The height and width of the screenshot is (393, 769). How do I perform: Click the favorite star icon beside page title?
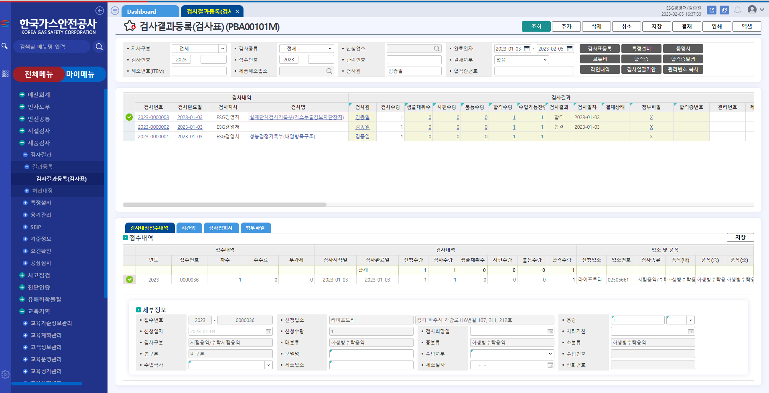tap(129, 26)
